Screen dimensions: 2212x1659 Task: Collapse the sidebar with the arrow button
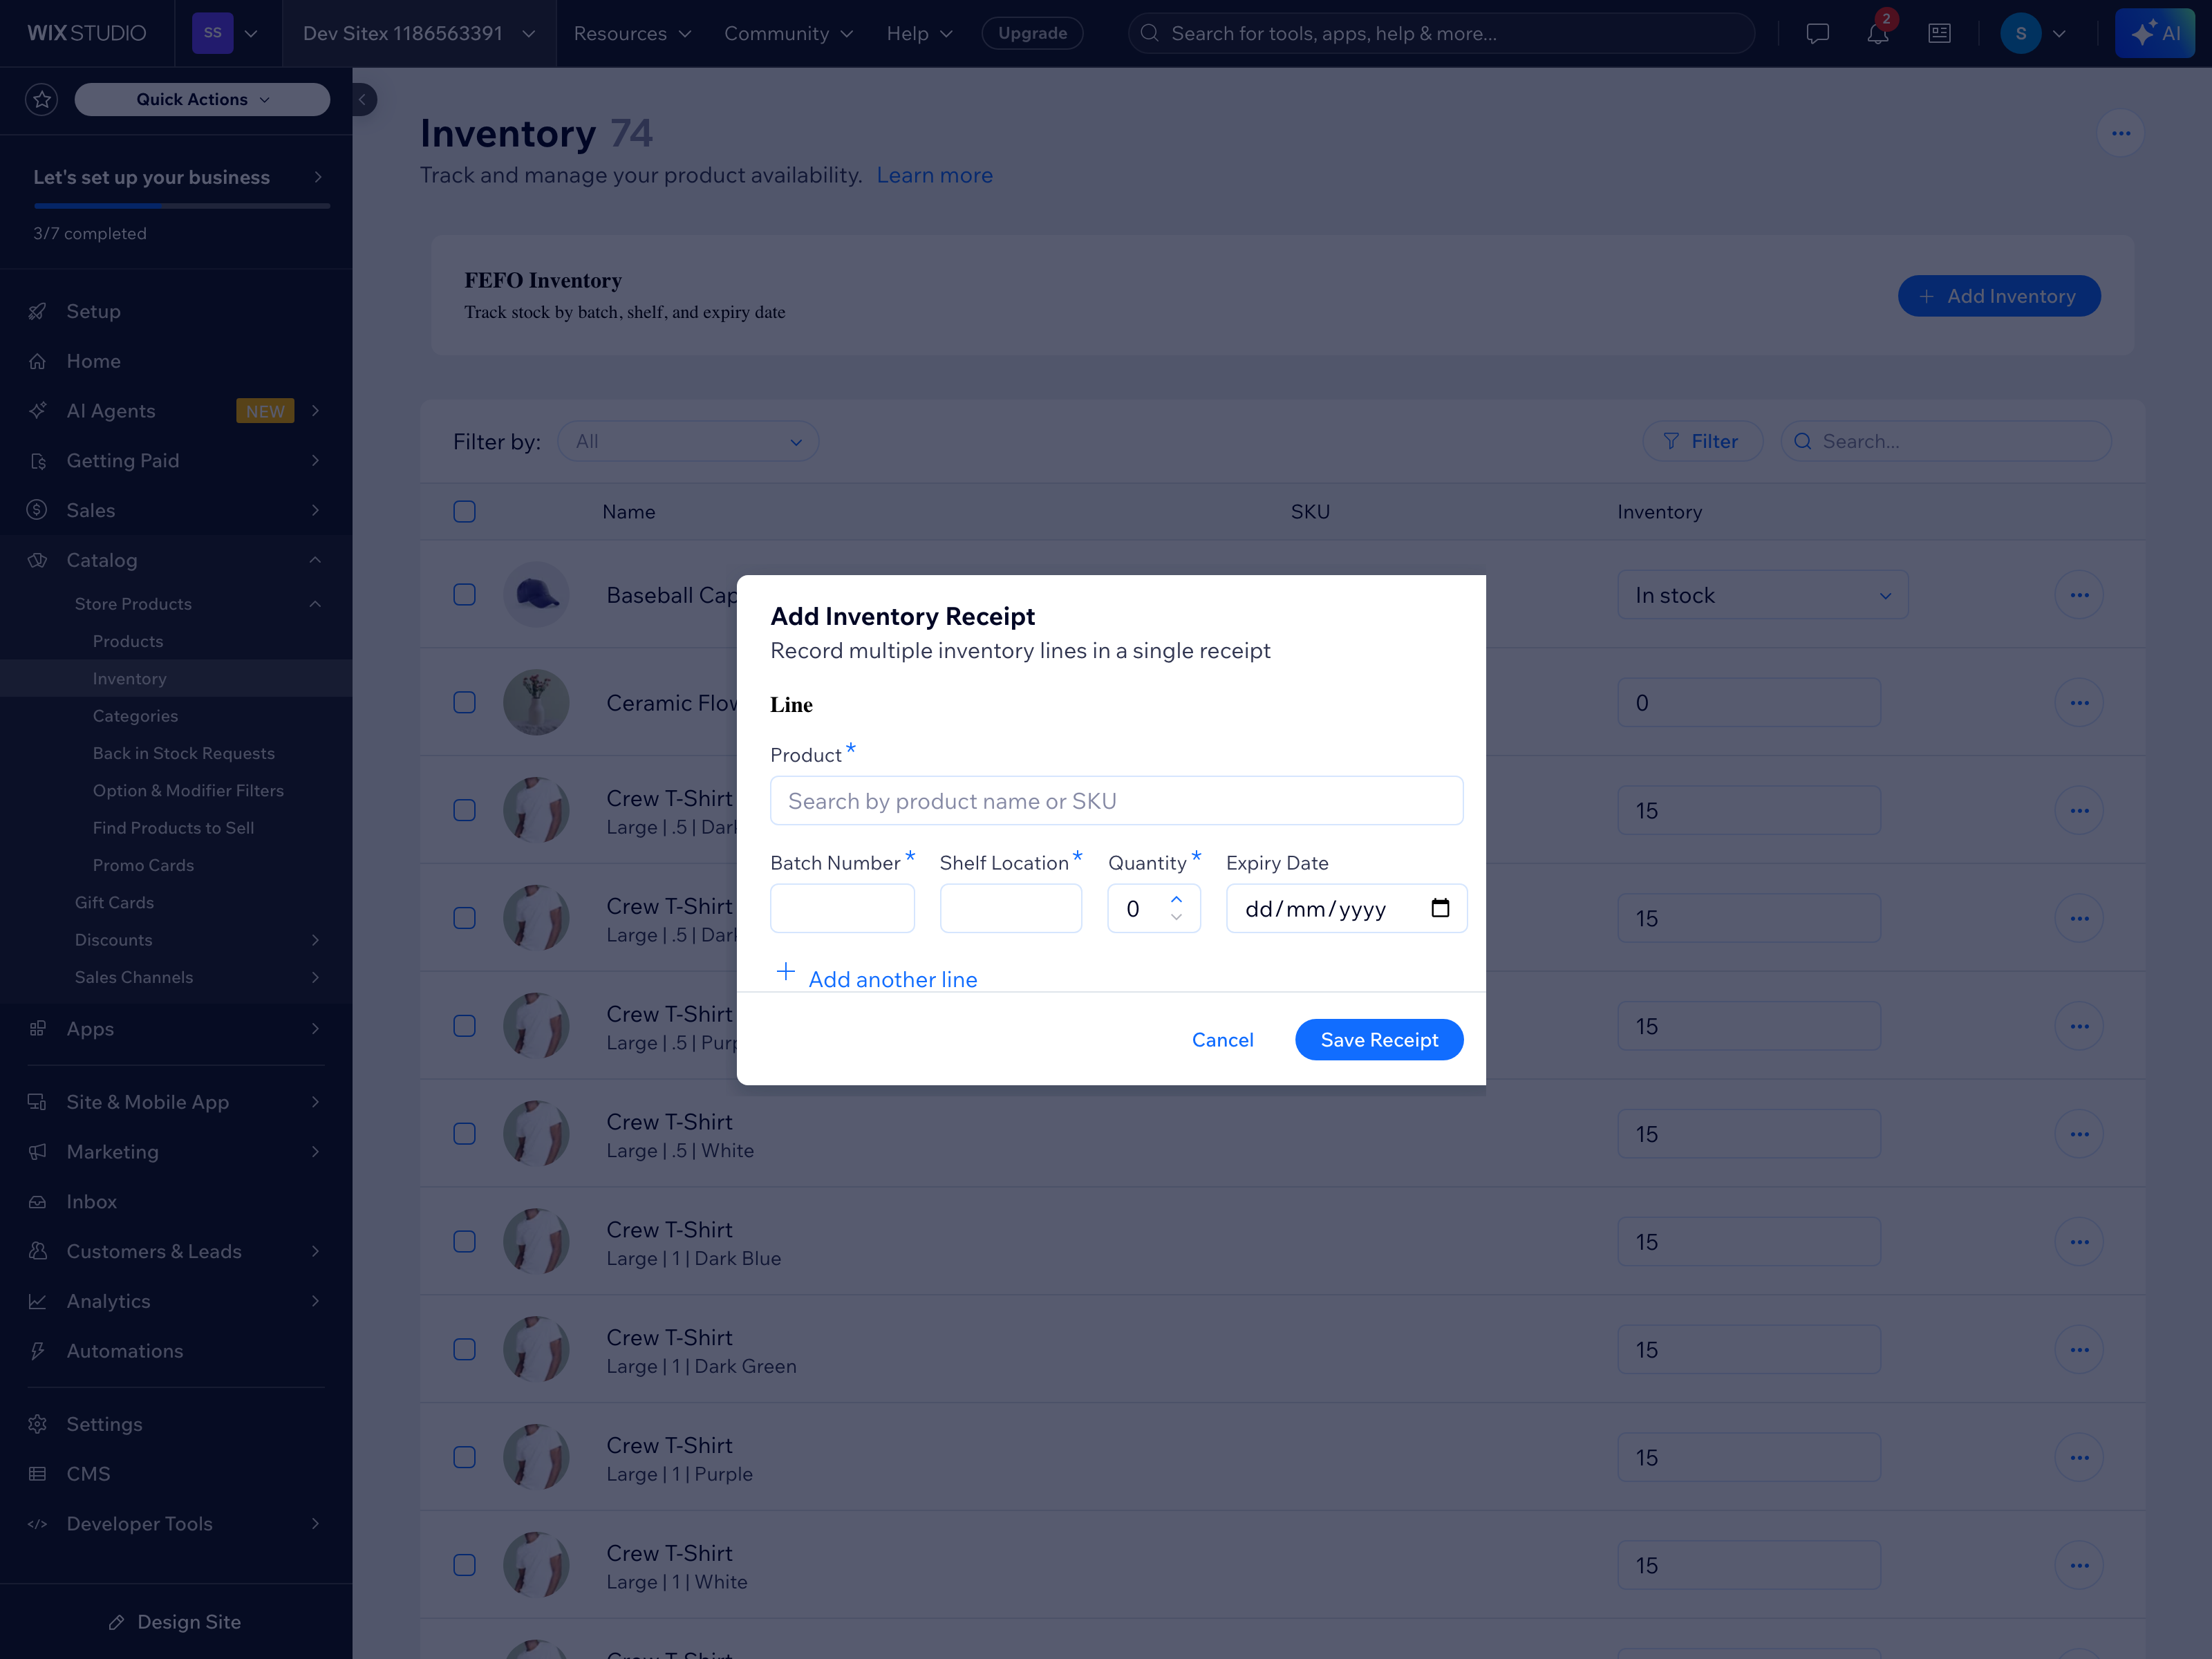click(363, 99)
